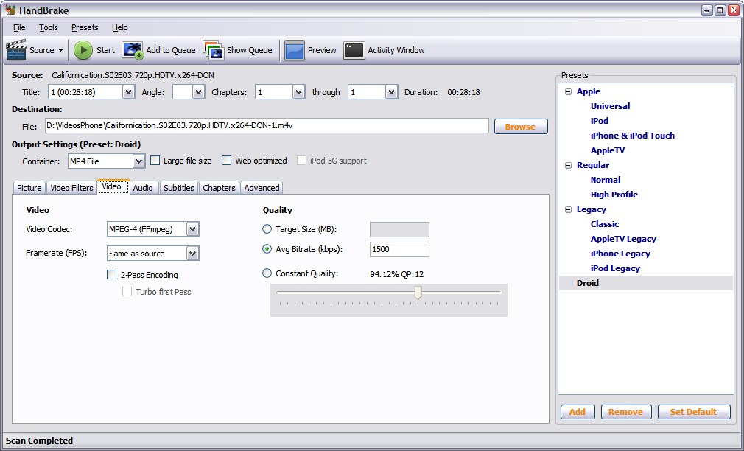
Task: Switch to the Subtitles tab
Action: point(179,187)
